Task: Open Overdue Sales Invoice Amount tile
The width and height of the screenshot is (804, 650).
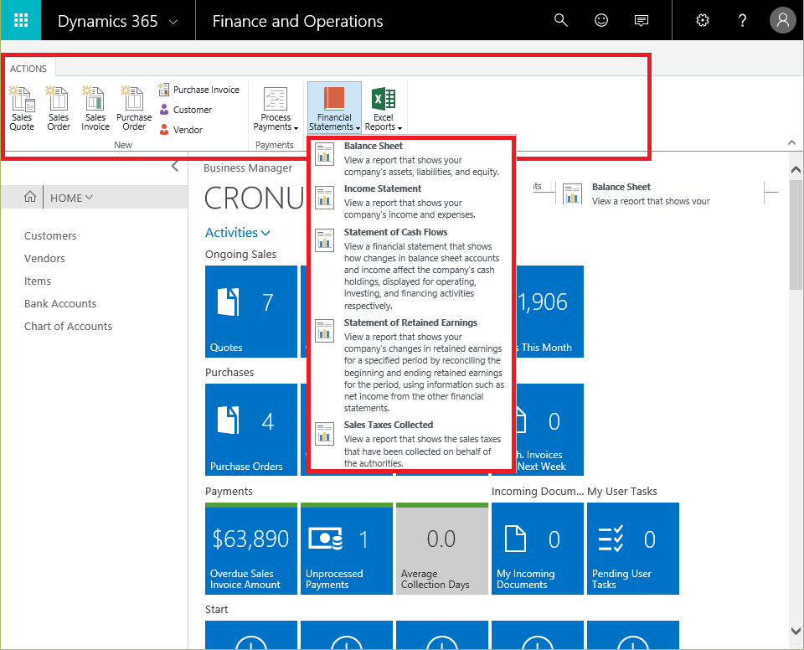Action: (251, 549)
